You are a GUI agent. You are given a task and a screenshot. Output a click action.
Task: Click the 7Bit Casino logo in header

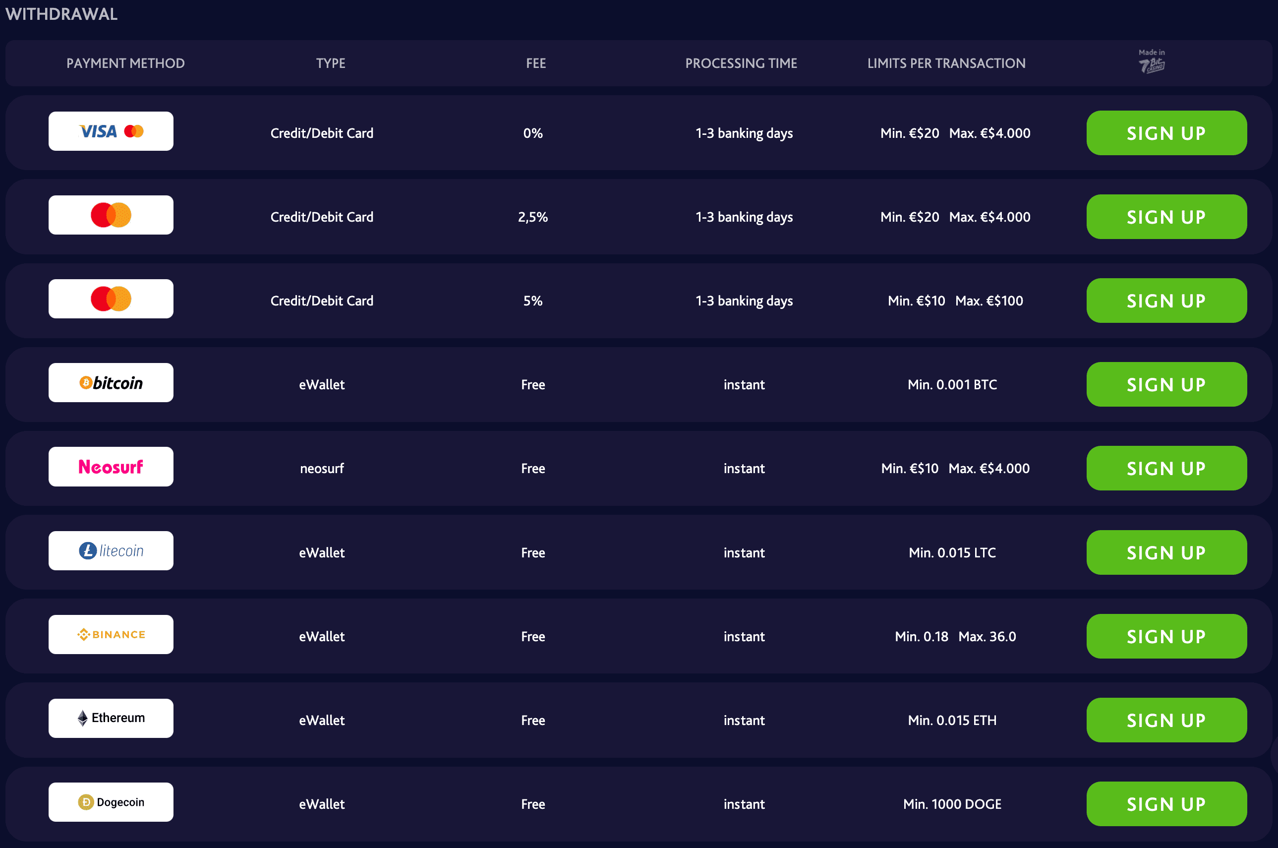pos(1152,61)
